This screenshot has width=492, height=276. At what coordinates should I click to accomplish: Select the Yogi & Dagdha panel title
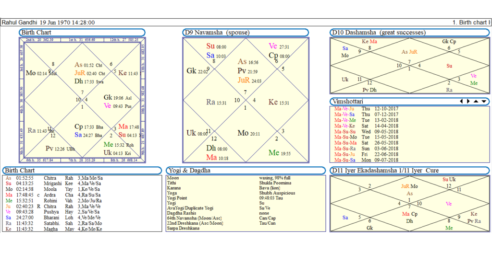coord(246,171)
